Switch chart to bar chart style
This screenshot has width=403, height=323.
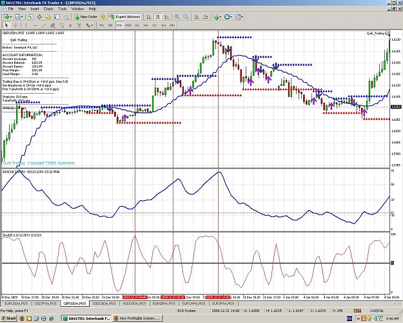click(x=149, y=17)
